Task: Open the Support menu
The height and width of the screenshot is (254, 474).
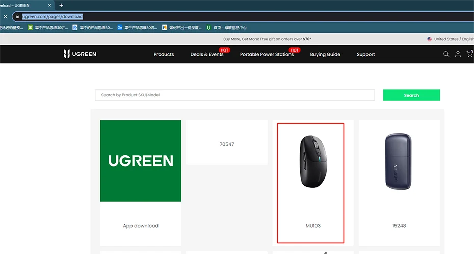Action: coord(365,54)
